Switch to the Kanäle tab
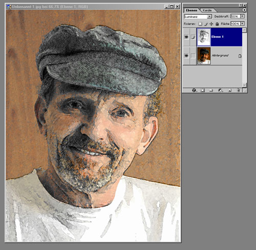Image resolution: width=256 pixels, height=250 pixels. 207,10
